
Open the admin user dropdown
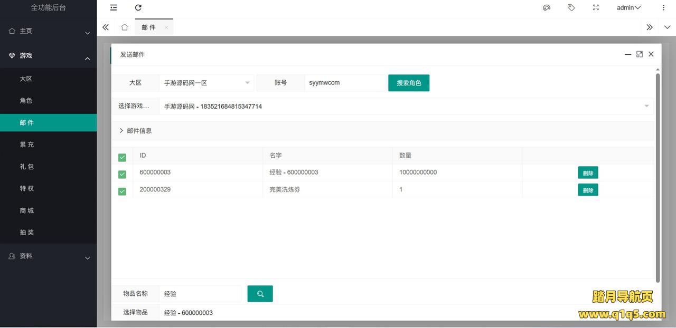[x=628, y=7]
